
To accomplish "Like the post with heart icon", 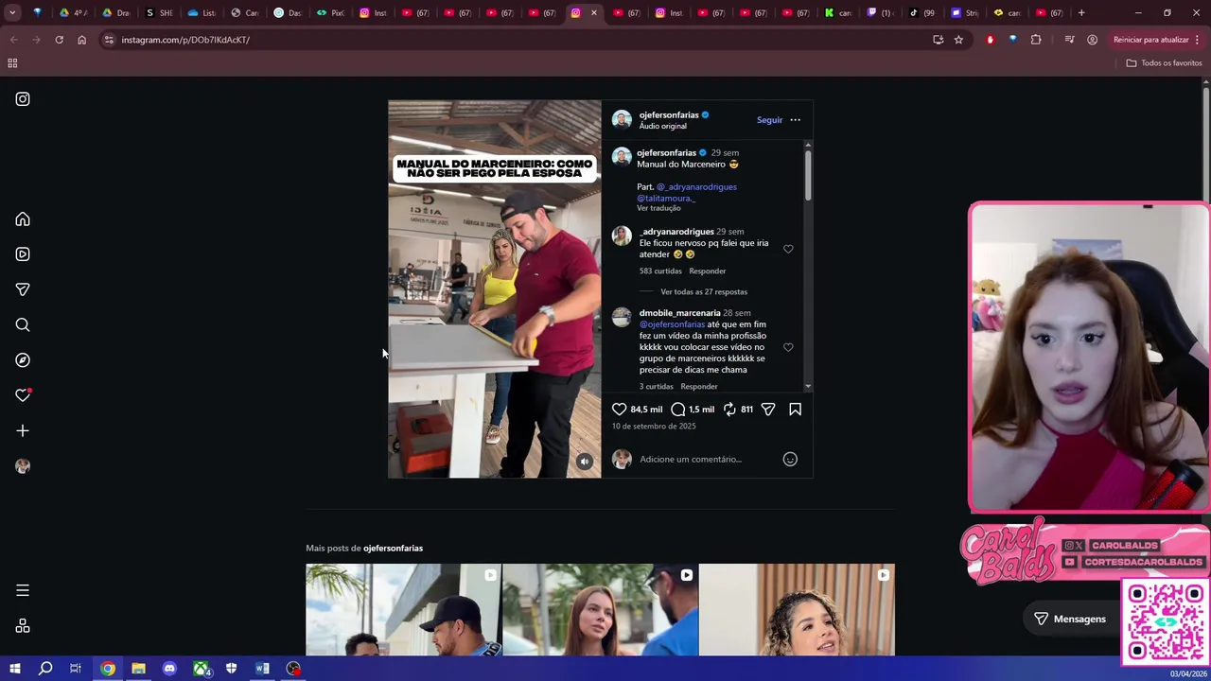I will pos(619,410).
